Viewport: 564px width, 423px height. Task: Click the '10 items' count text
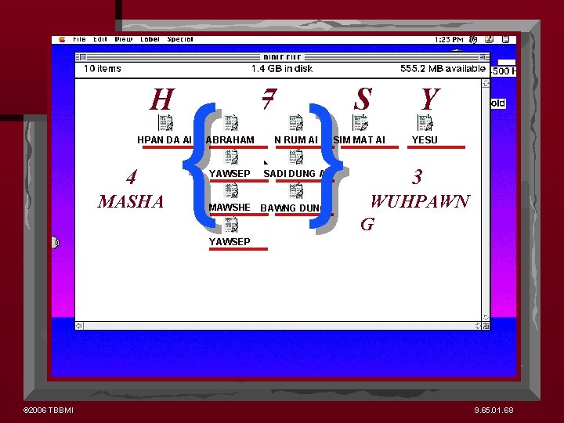tap(103, 69)
